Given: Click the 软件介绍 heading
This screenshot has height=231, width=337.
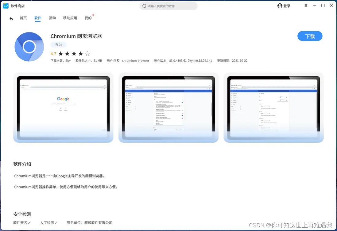Looking at the screenshot, I should 22,164.
